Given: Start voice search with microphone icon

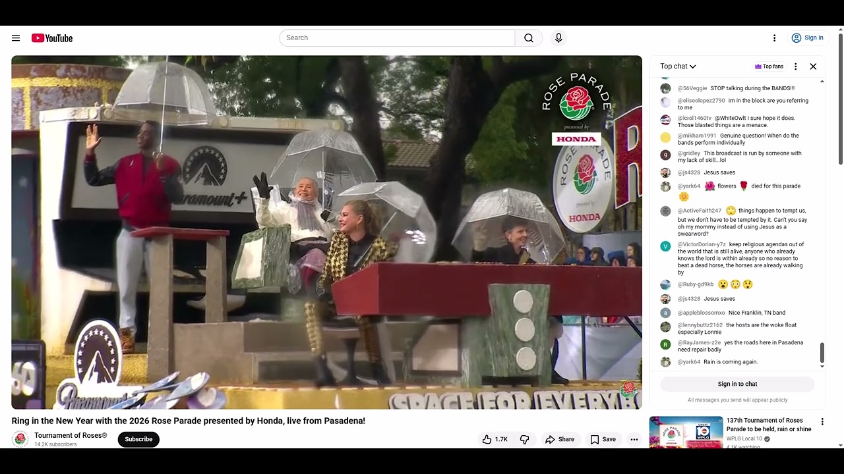Looking at the screenshot, I should (x=558, y=38).
